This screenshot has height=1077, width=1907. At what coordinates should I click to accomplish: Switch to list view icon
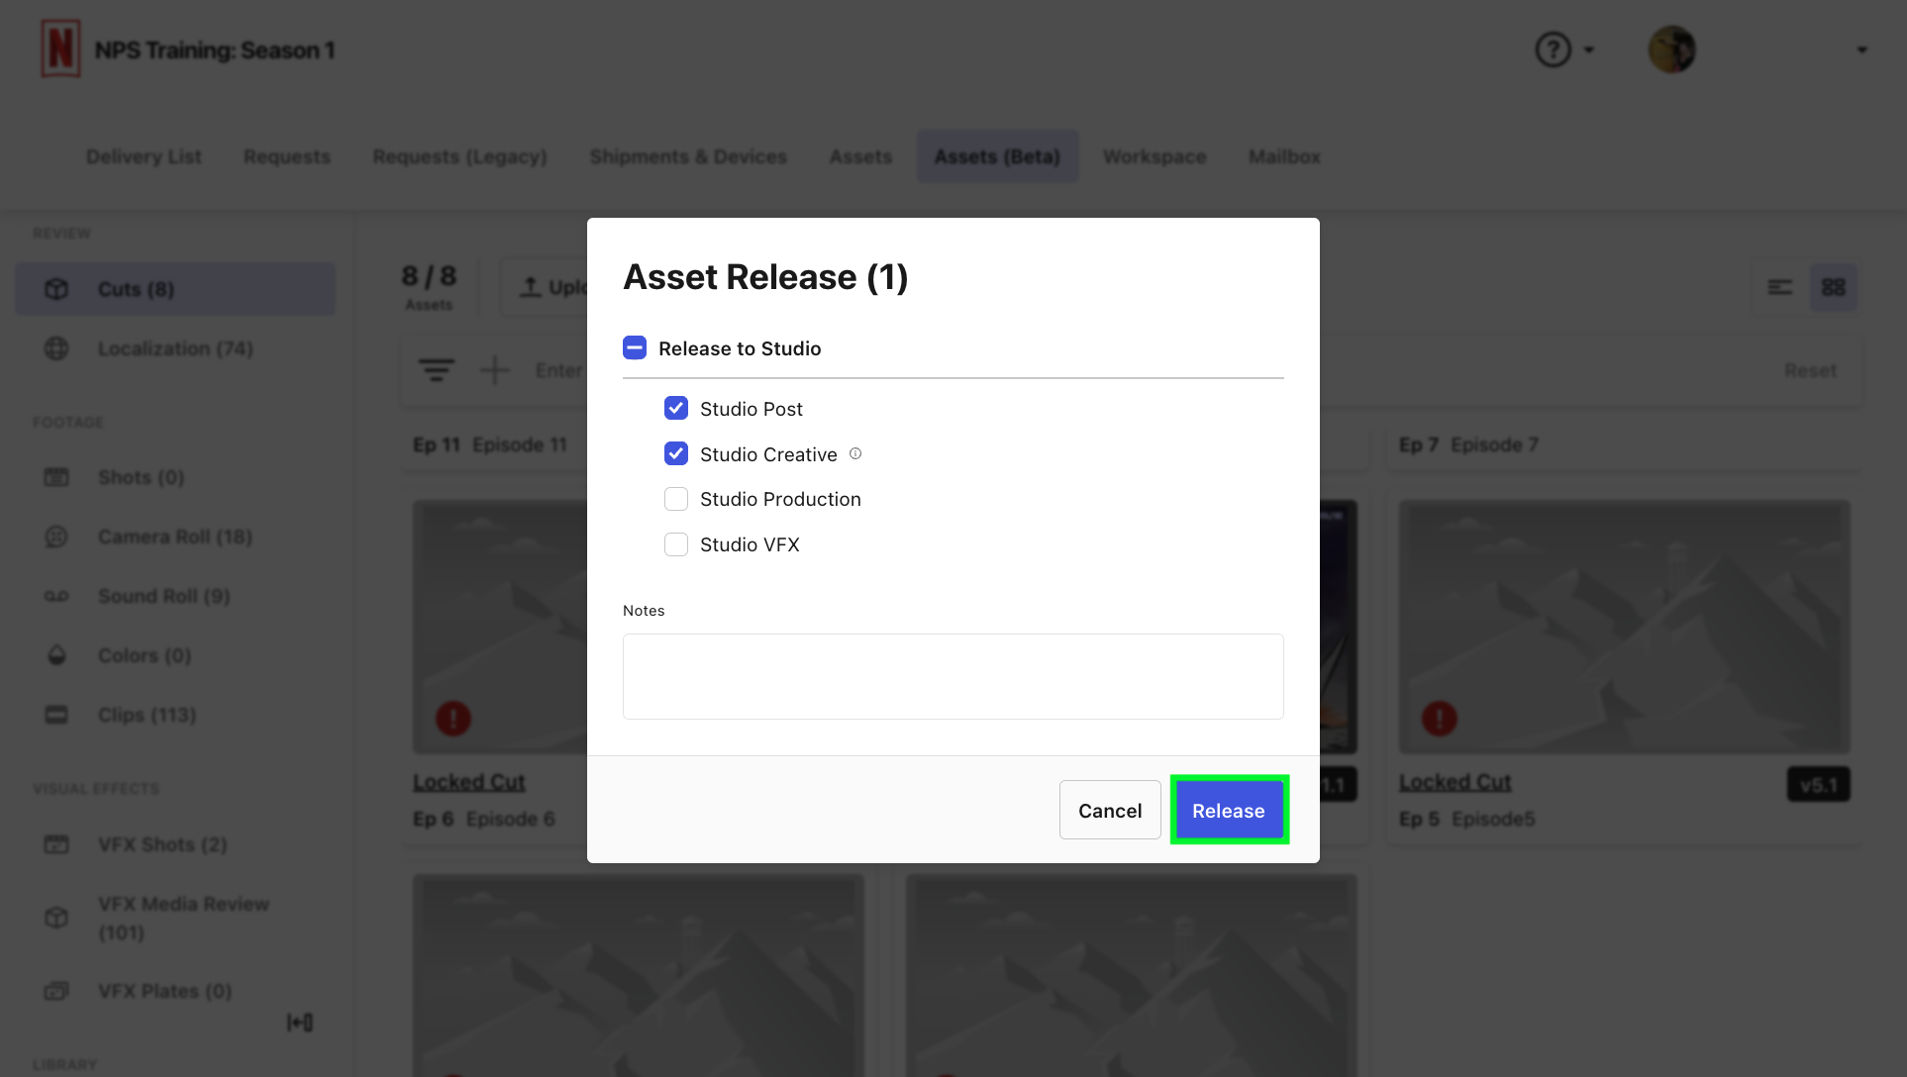(1780, 287)
